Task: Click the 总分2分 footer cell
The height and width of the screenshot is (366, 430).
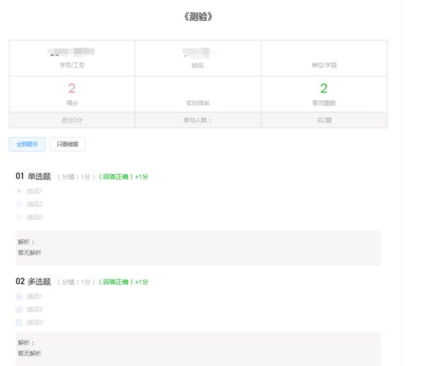Action: [72, 120]
